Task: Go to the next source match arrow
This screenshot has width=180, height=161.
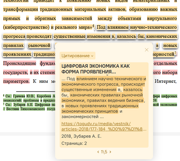Action: pos(110,152)
